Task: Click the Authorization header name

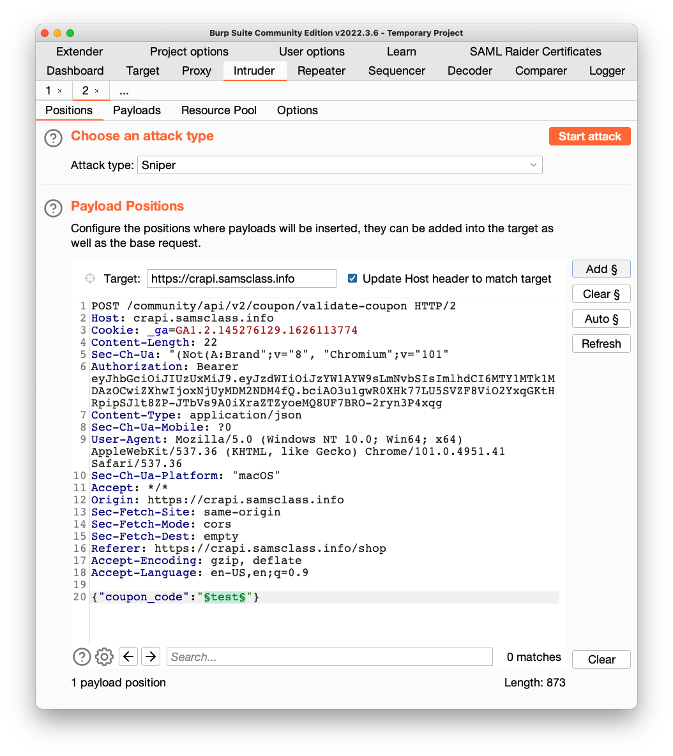Action: (137, 366)
